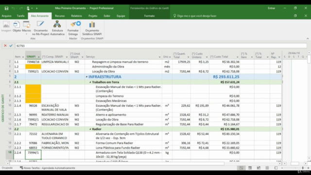The width and height of the screenshot is (311, 175).
Task: Click the horizontal scrollbar of task table
Action: (117, 164)
